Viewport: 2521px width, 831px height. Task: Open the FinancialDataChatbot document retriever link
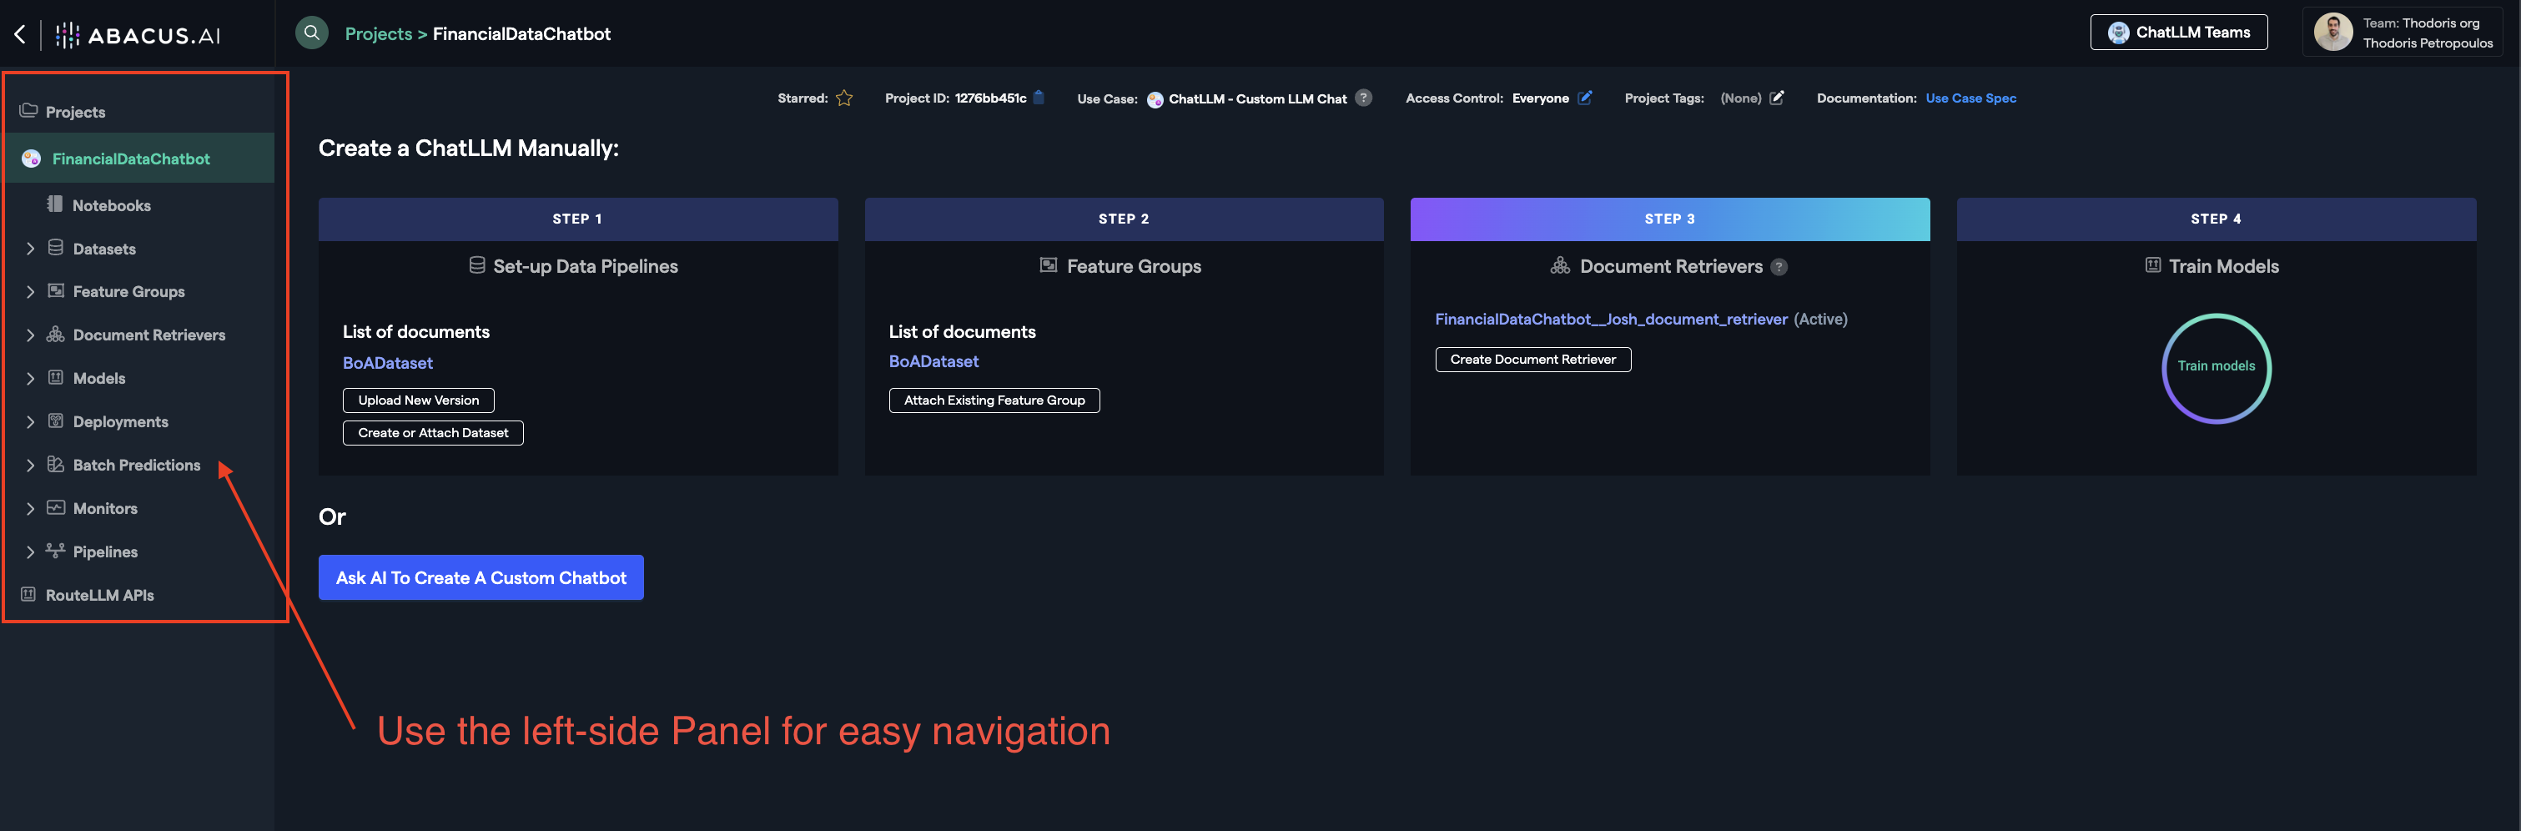coord(1610,319)
